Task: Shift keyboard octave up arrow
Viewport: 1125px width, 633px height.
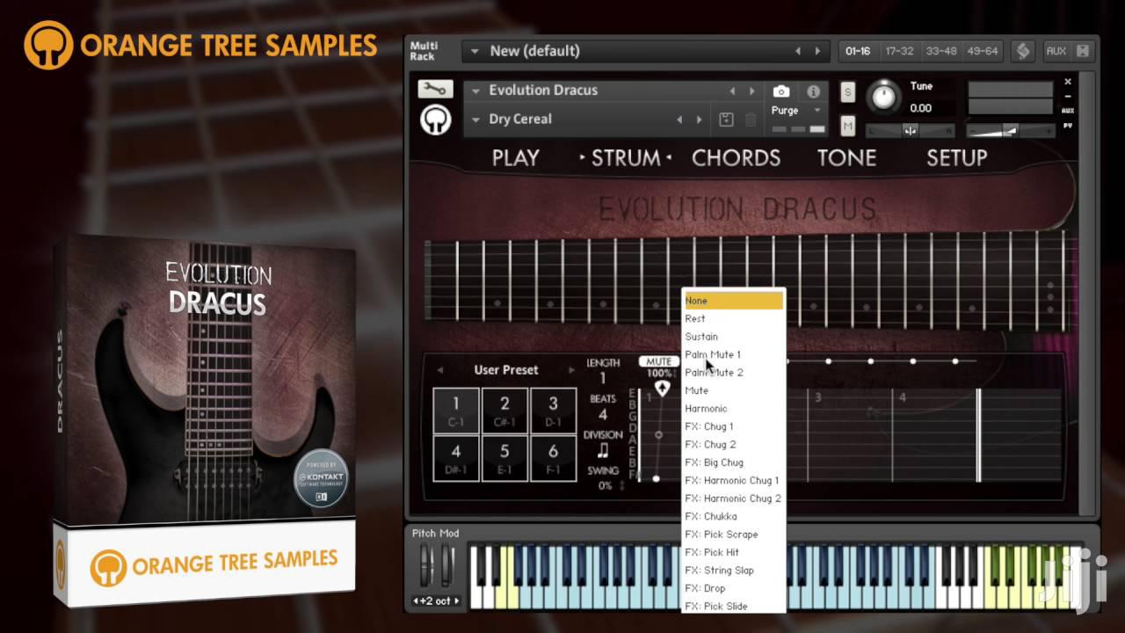Action: [458, 601]
